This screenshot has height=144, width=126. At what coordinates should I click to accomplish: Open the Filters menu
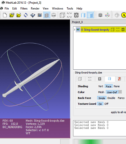[24, 8]
